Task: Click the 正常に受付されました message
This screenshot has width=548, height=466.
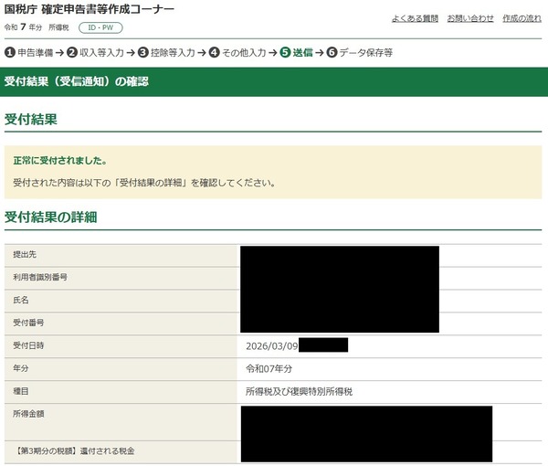Action: pyautogui.click(x=59, y=161)
